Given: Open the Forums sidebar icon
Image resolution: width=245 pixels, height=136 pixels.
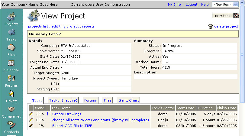Looking at the screenshot, I should tap(11, 78).
